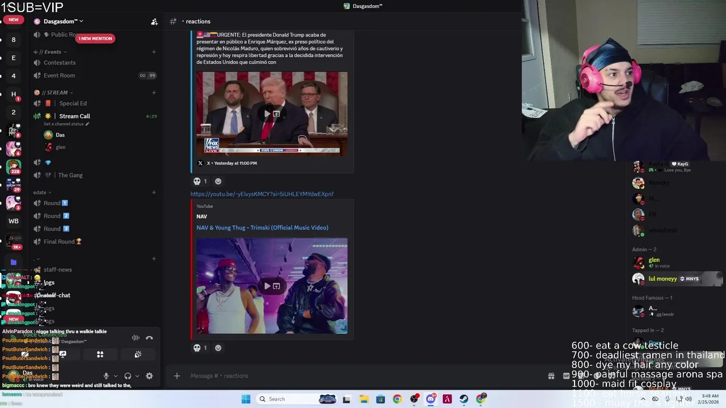Click skull reaction on the Trump post
726x408 pixels.
[x=200, y=181]
